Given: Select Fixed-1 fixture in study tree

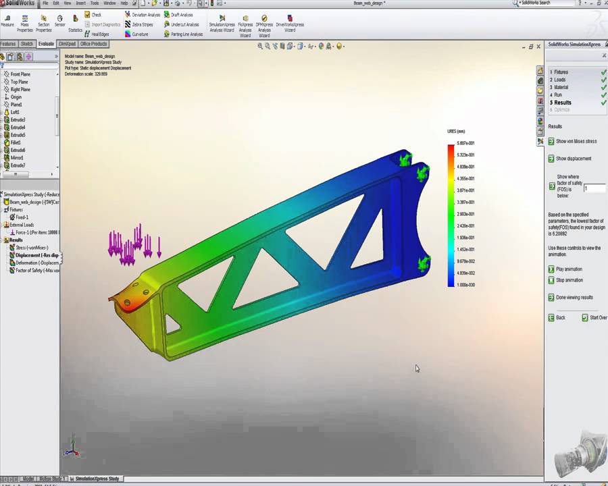Looking at the screenshot, I should (19, 217).
